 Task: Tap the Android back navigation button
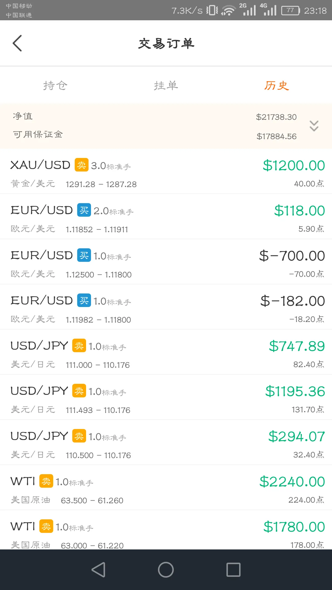(99, 570)
